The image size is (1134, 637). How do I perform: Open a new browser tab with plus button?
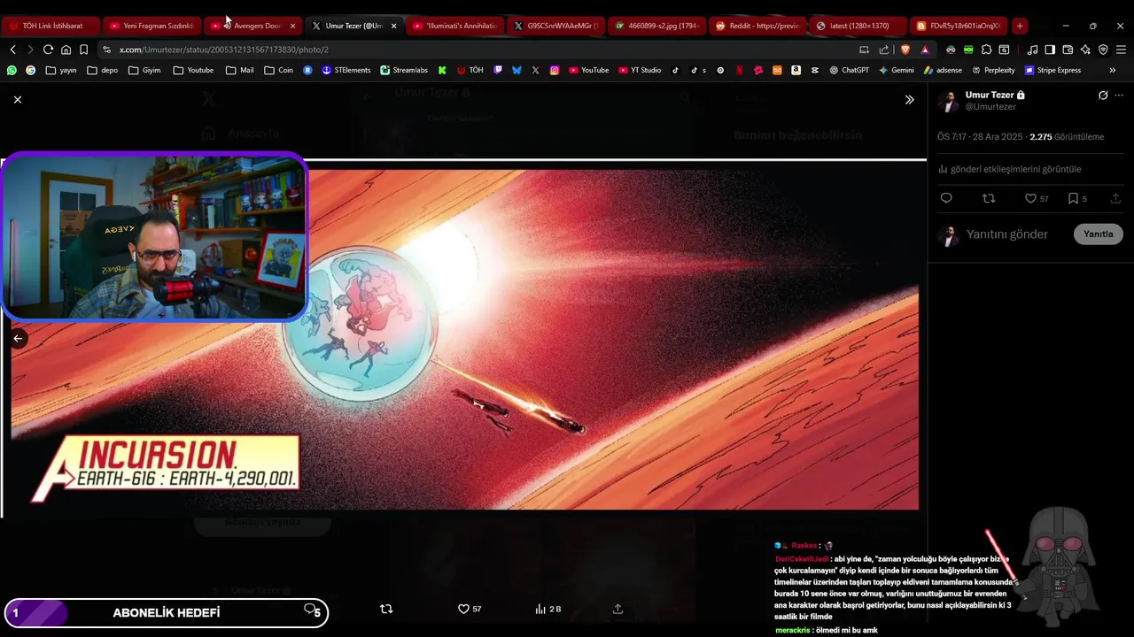(1020, 26)
